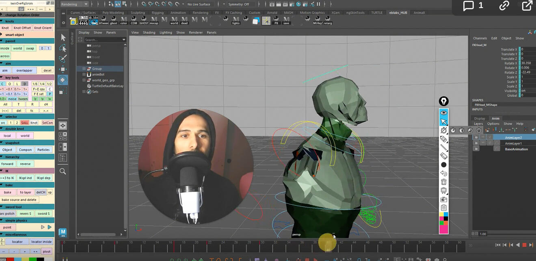Viewport: 536px width, 261px height.
Task: Toggle lock on the AnimLayer1 layer
Action: pyautogui.click(x=476, y=143)
